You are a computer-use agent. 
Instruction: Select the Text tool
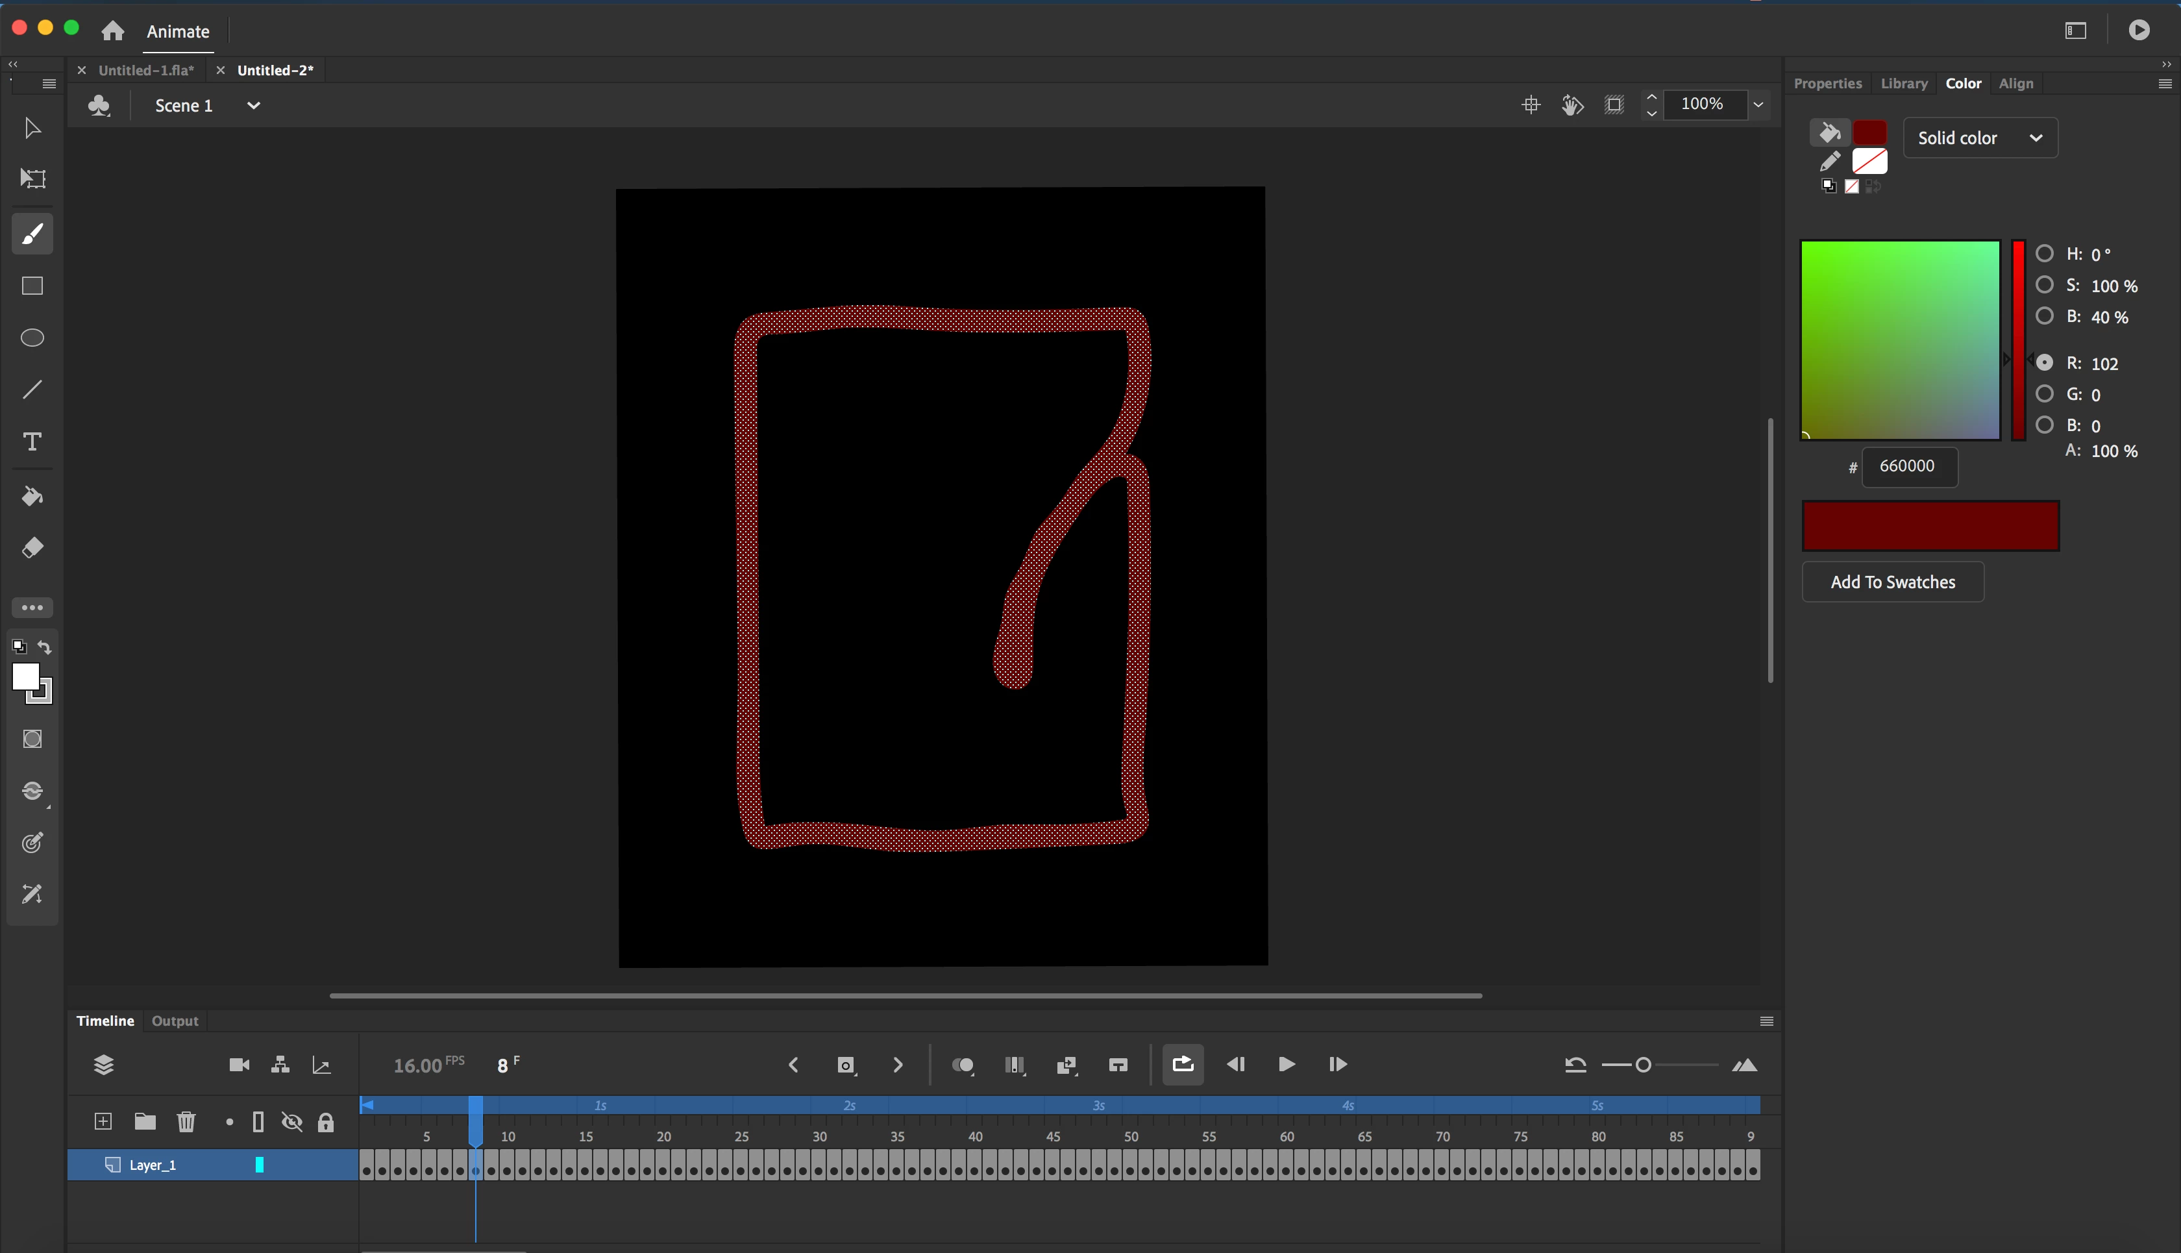[32, 441]
